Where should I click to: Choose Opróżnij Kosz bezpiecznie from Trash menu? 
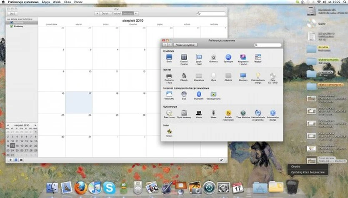coord(308,171)
